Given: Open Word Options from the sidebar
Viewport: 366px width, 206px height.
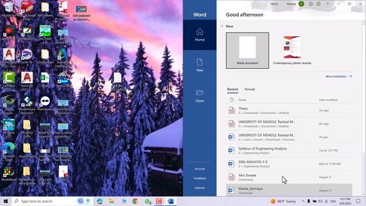Looking at the screenshot, I should [x=200, y=188].
